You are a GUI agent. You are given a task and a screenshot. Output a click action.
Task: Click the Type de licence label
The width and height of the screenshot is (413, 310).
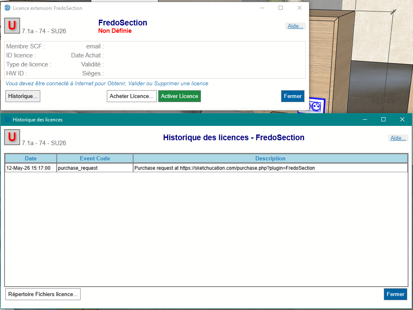click(x=29, y=64)
